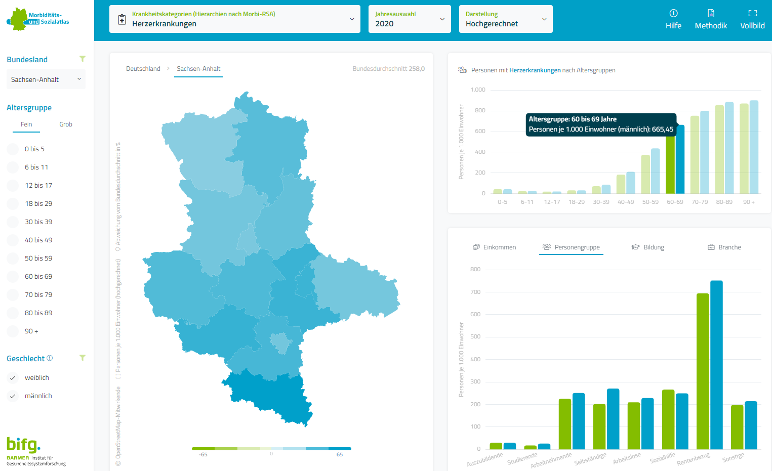Switch to the Bildung tab

click(x=648, y=247)
